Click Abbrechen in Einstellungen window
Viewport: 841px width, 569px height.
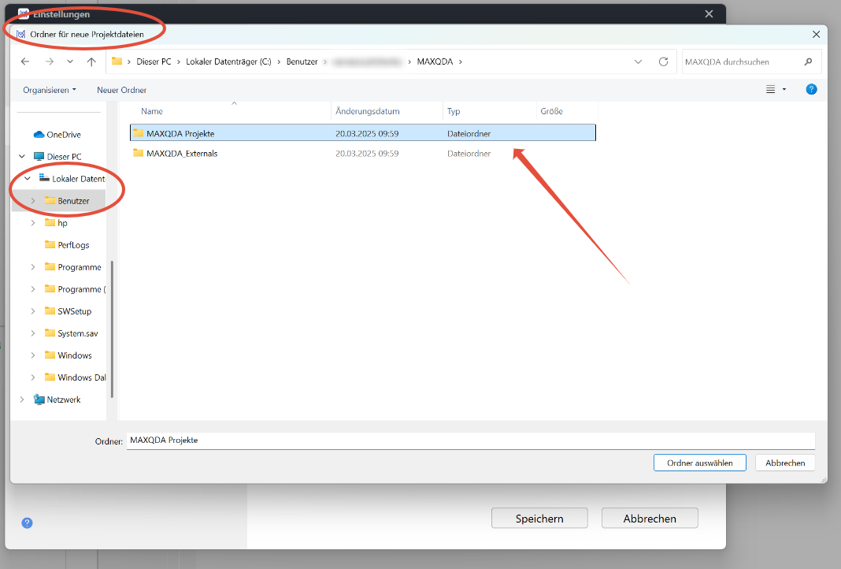click(650, 519)
